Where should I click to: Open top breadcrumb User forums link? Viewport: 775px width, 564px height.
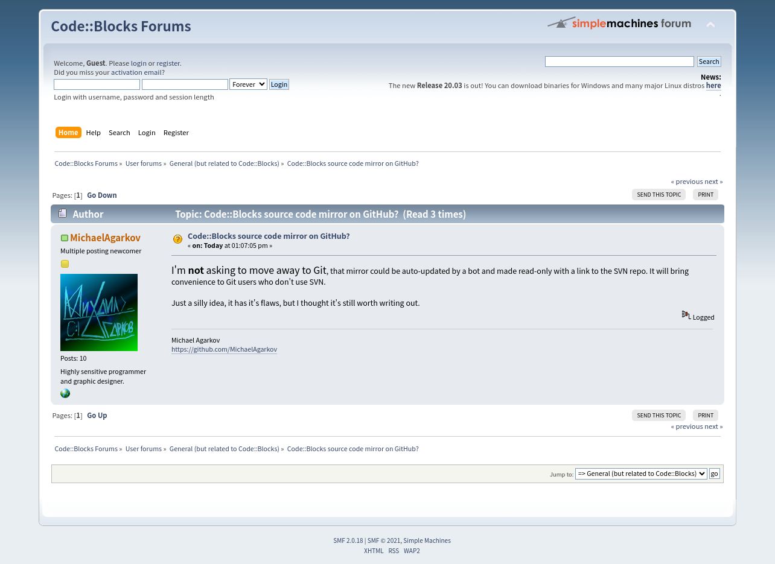144,163
